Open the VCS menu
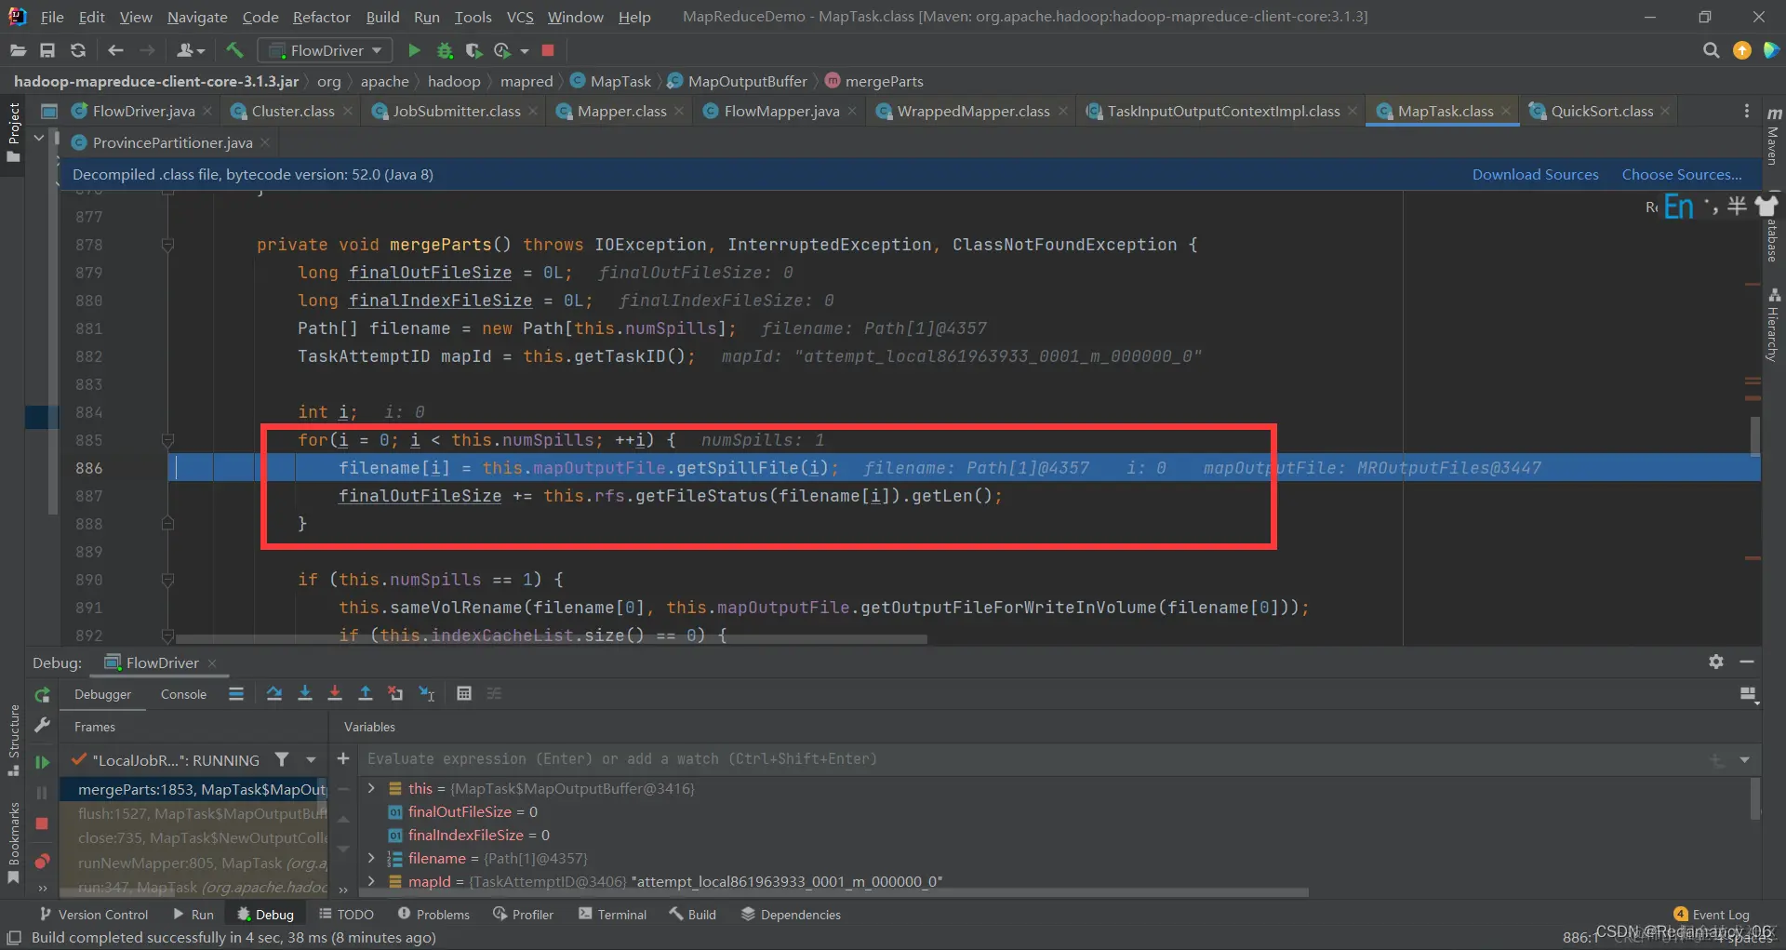Screen dimensions: 1786x950 click(x=519, y=17)
